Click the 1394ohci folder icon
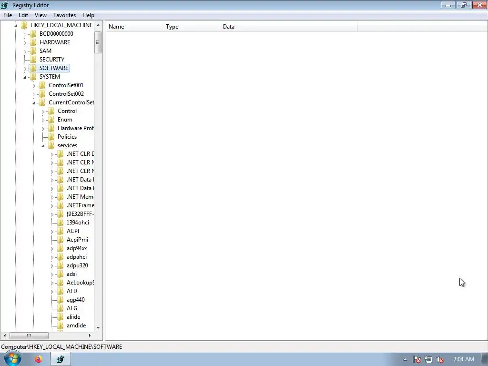The image size is (488, 366). tap(61, 223)
